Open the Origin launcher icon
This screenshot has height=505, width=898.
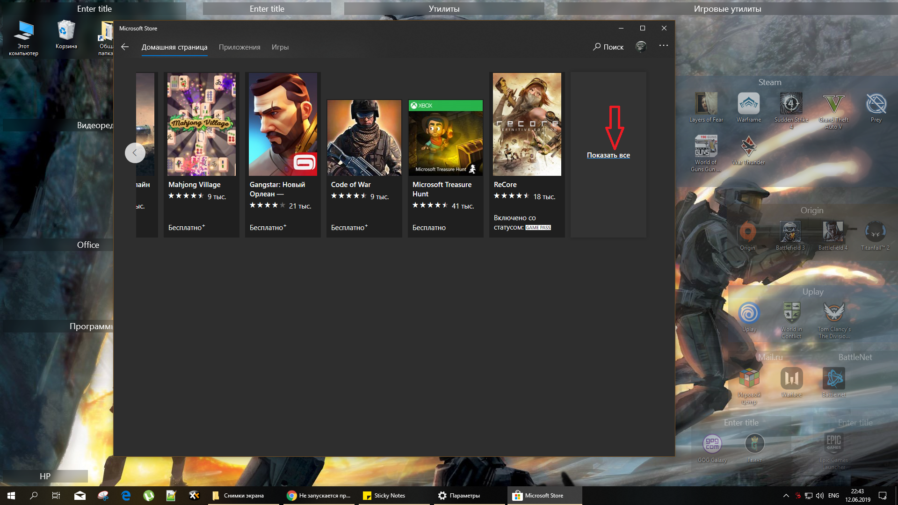click(x=747, y=236)
